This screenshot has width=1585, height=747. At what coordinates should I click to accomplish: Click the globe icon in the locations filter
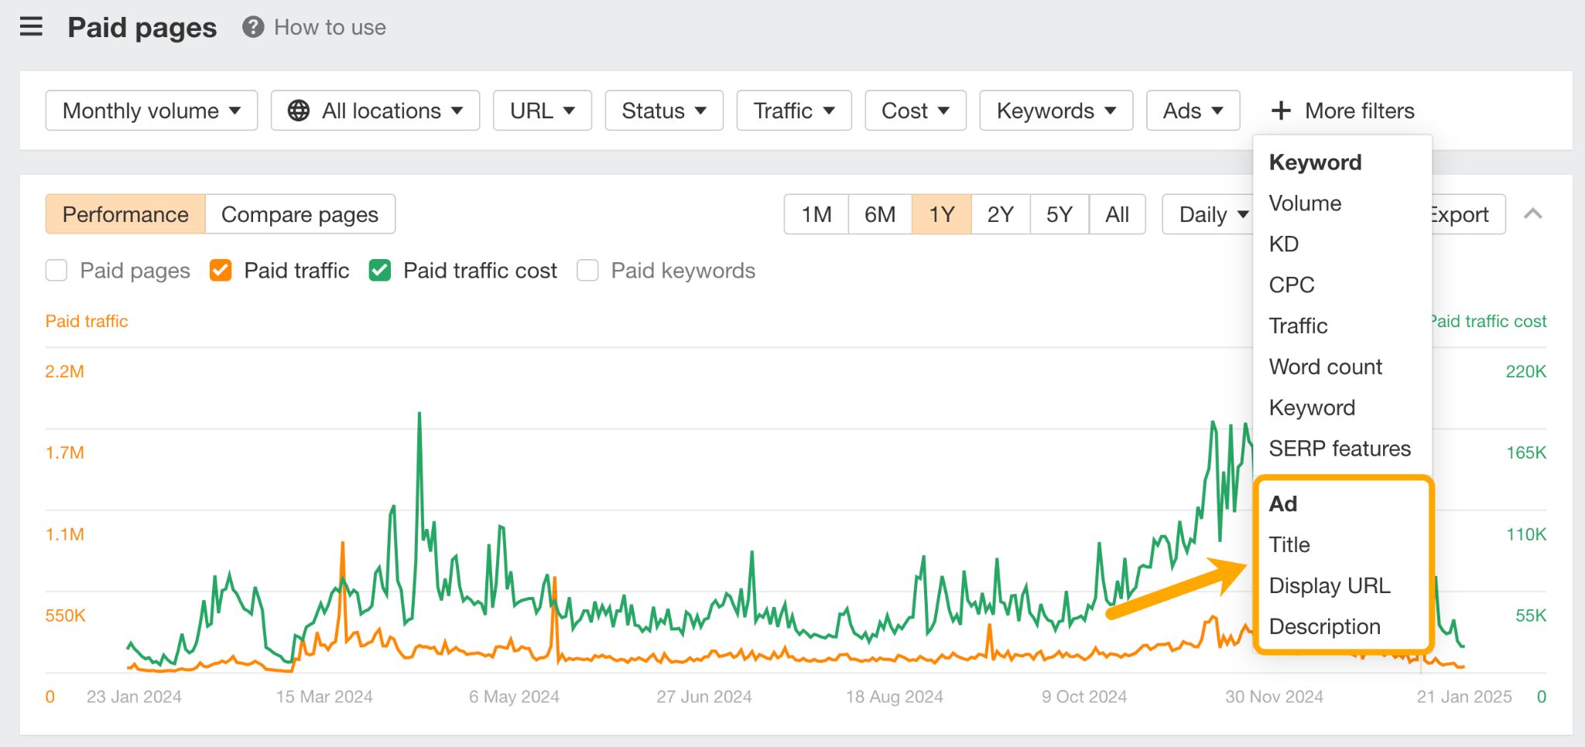pos(298,111)
